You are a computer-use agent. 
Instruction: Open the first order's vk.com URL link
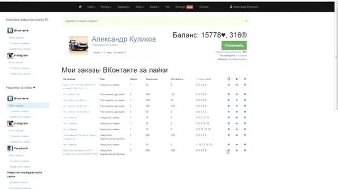coord(79,87)
